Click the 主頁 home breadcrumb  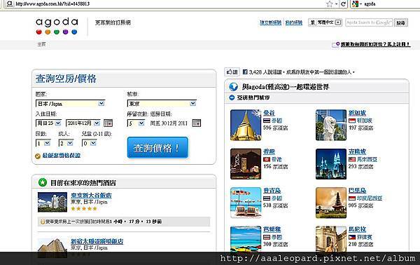pyautogui.click(x=41, y=44)
